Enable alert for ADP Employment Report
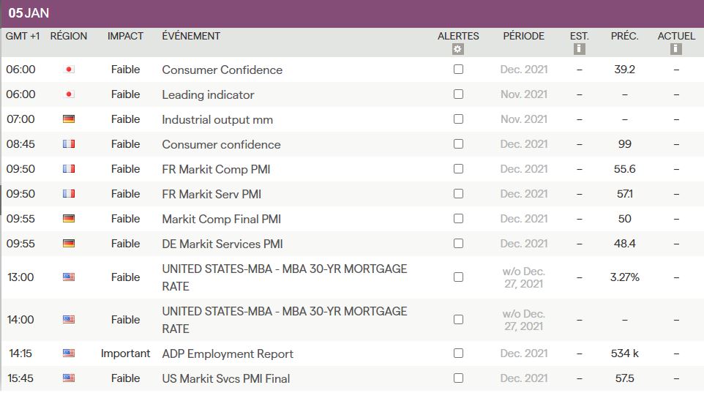The width and height of the screenshot is (704, 393). (x=458, y=353)
